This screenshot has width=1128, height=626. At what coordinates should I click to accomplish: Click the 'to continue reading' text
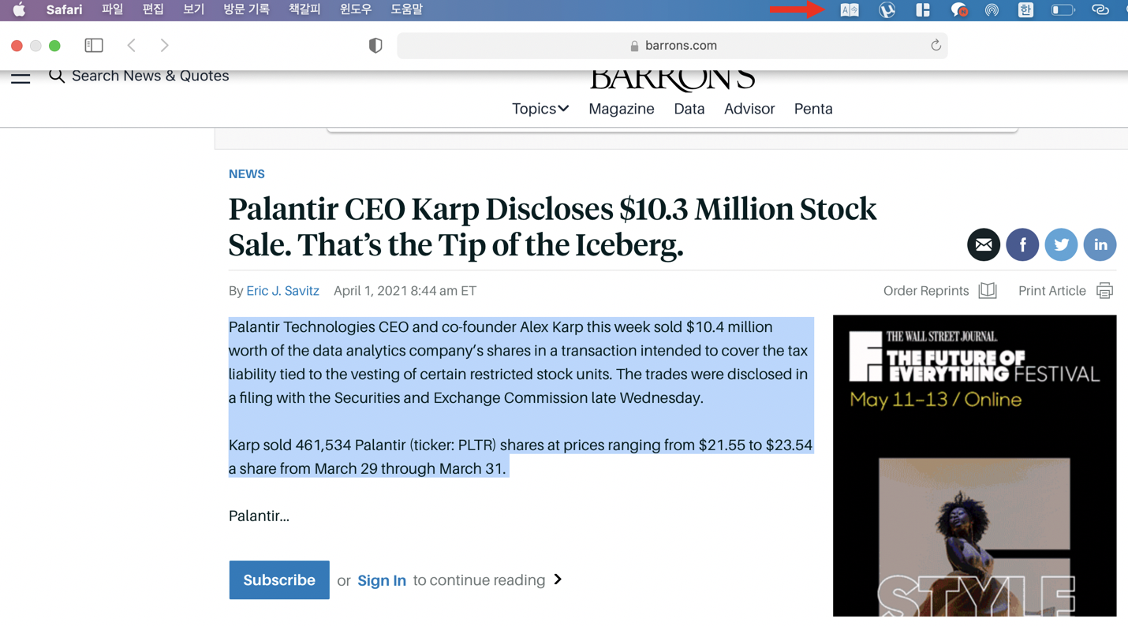tap(479, 580)
